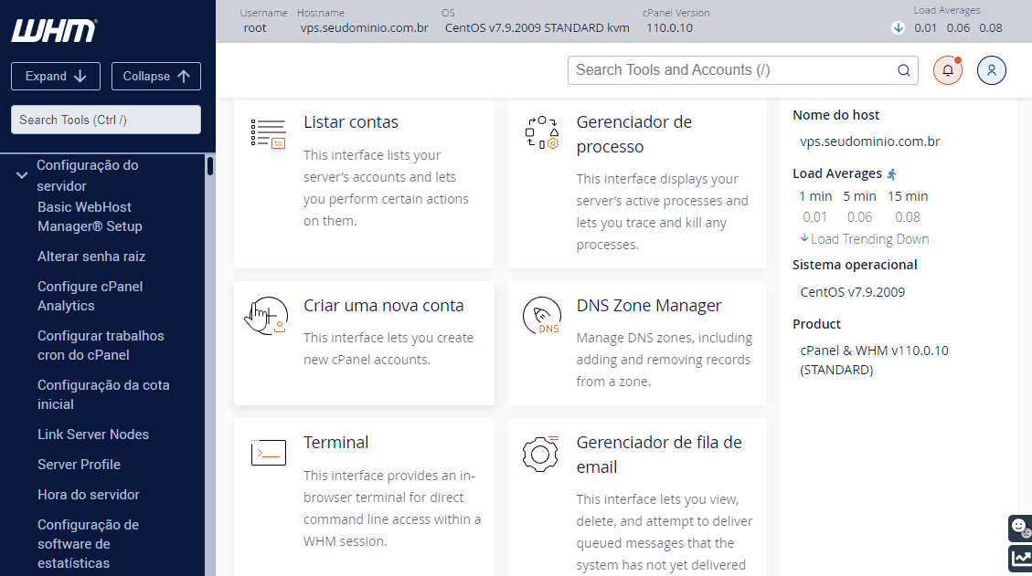Collapse the Configuração do servidor section chevron
The image size is (1032, 576).
click(22, 175)
